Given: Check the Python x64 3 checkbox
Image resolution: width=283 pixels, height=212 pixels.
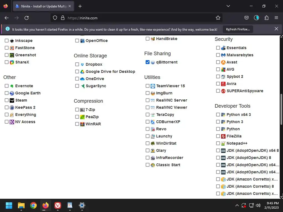Looking at the screenshot, I should click(x=218, y=115).
